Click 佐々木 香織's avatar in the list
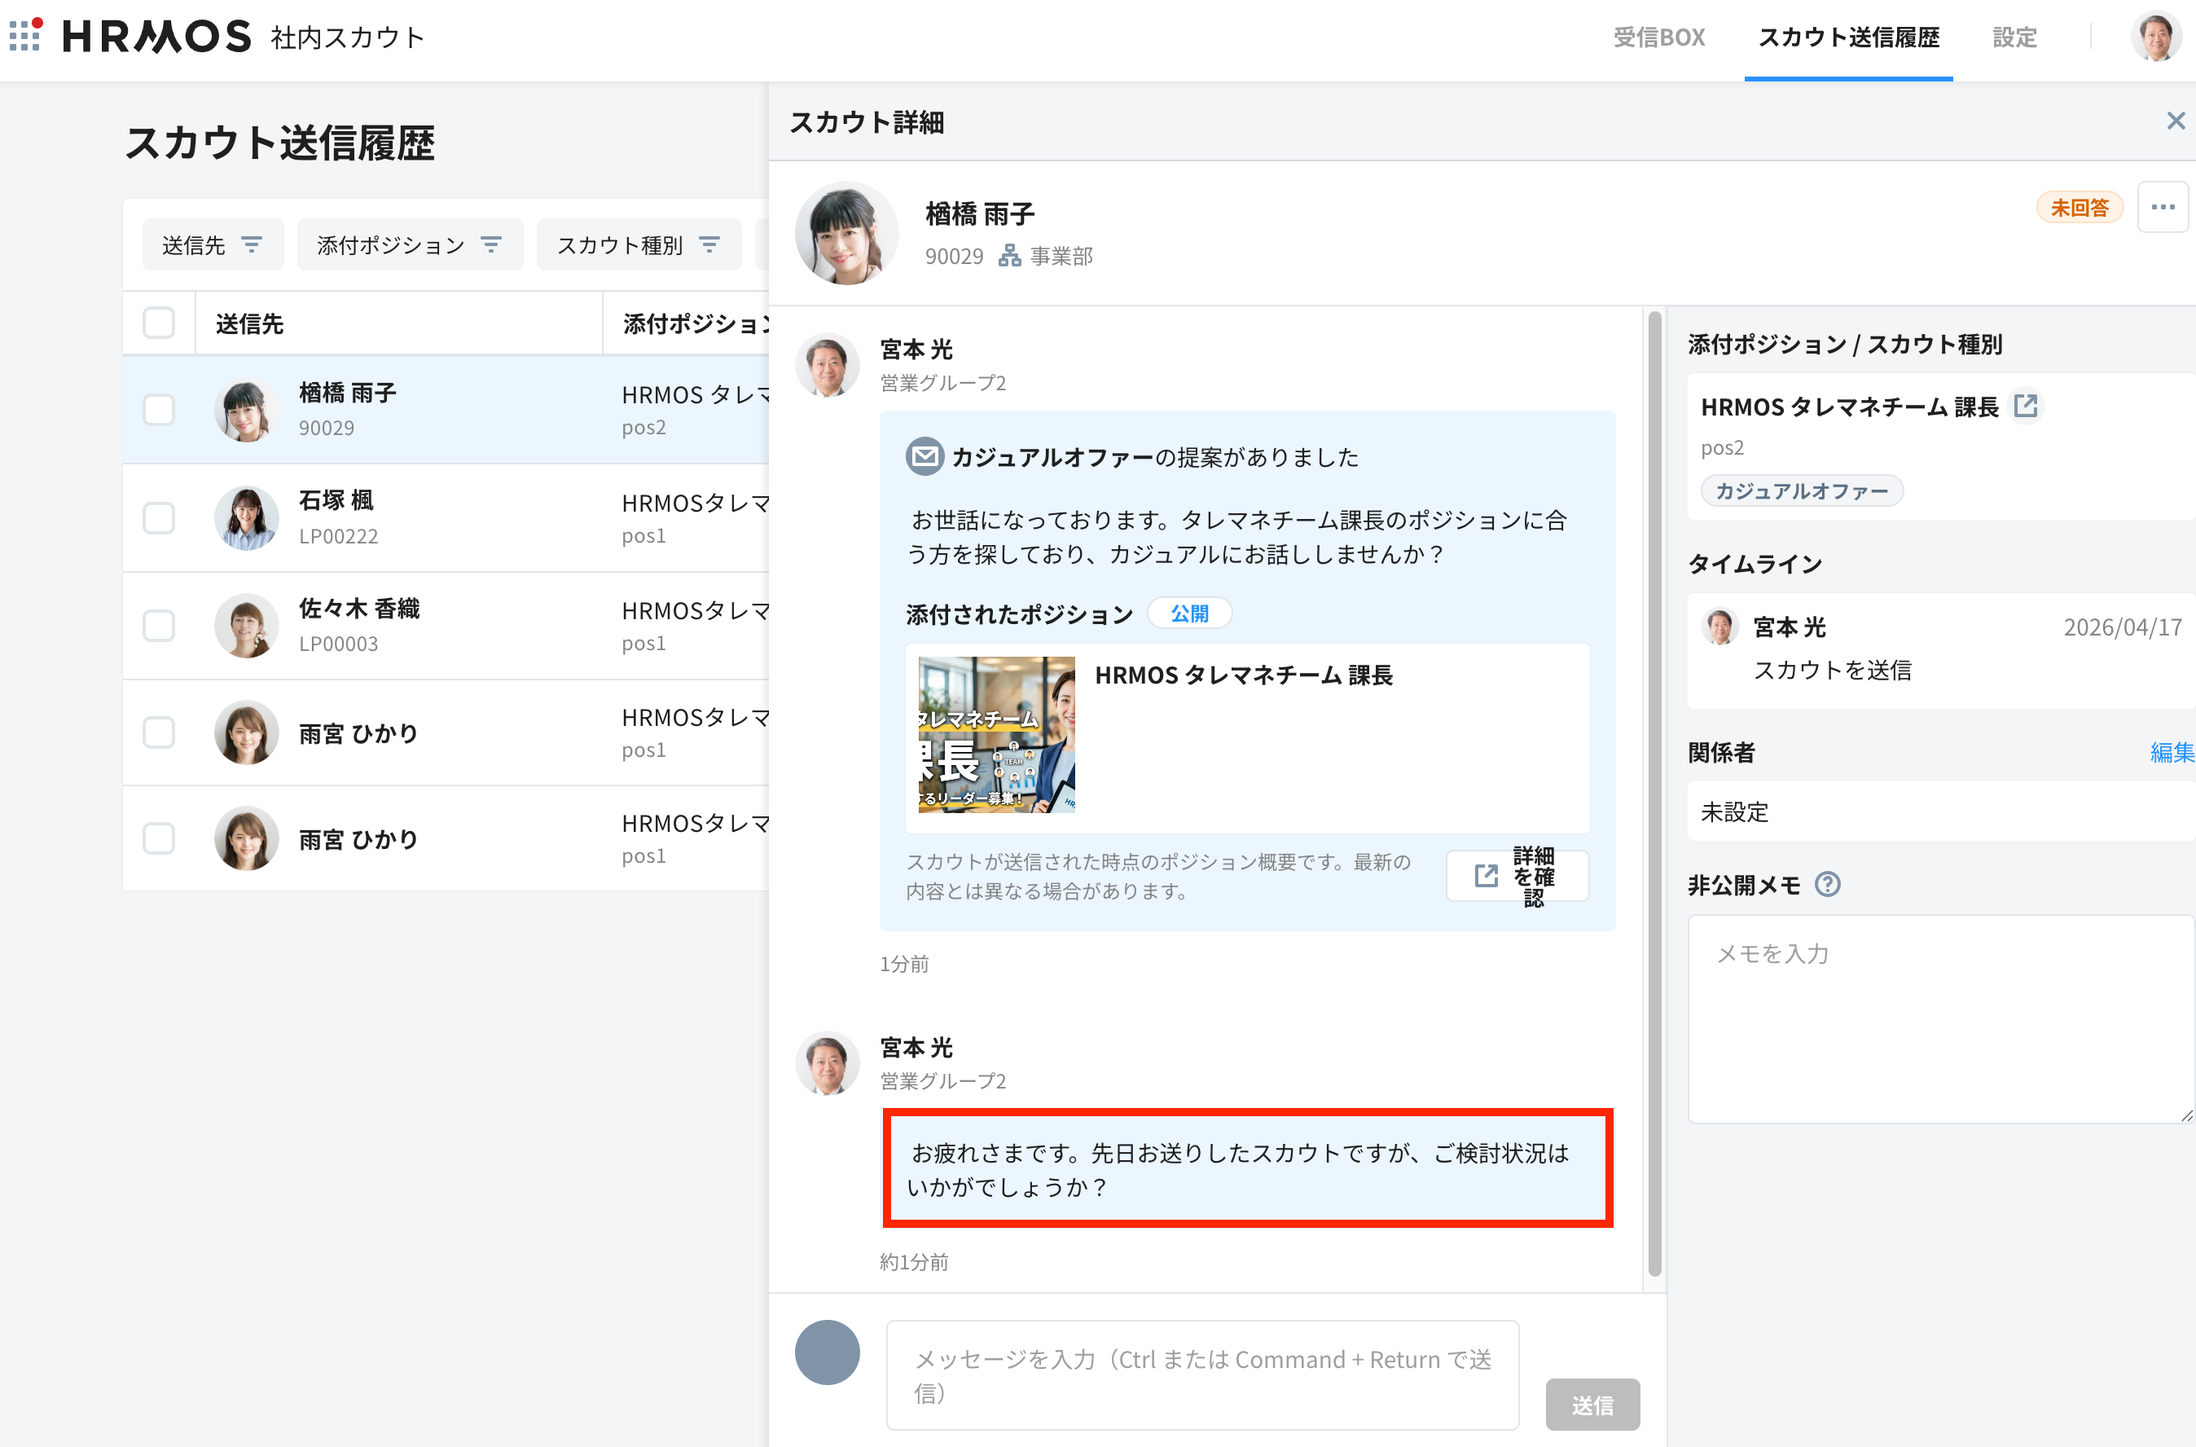2196x1447 pixels. click(246, 626)
